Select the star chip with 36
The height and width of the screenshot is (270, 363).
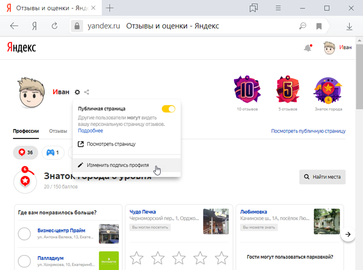tap(25, 152)
